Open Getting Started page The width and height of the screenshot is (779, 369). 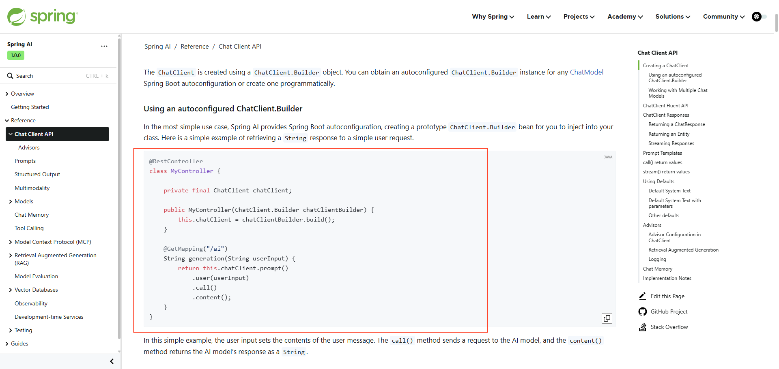[30, 107]
